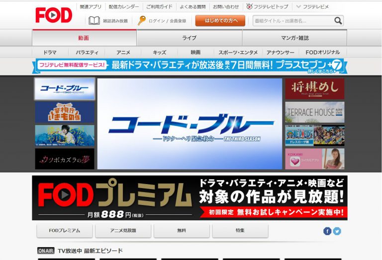Screen dimensions: 382x260
Task: Open ログイン / 会員登録 link
Action: (167, 21)
